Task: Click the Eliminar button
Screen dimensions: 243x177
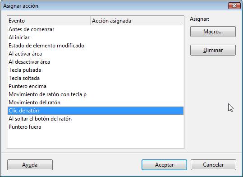Action: tap(213, 50)
